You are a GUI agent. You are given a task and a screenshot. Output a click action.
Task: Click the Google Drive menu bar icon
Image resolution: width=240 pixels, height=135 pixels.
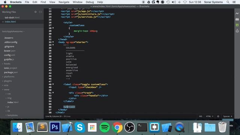pos(148,2)
